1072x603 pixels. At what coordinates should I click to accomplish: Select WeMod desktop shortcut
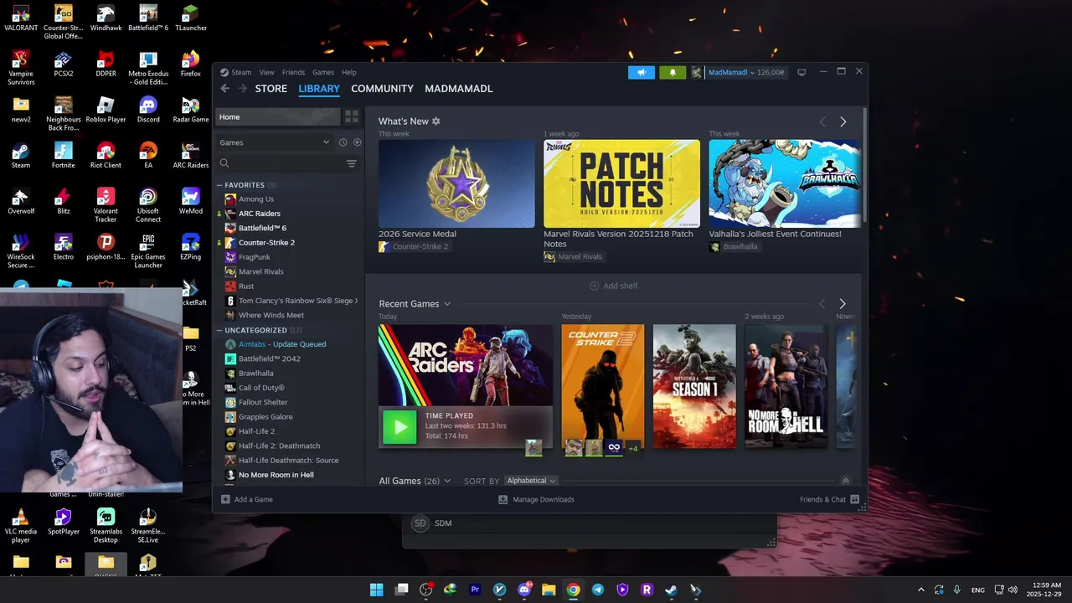coord(190,201)
